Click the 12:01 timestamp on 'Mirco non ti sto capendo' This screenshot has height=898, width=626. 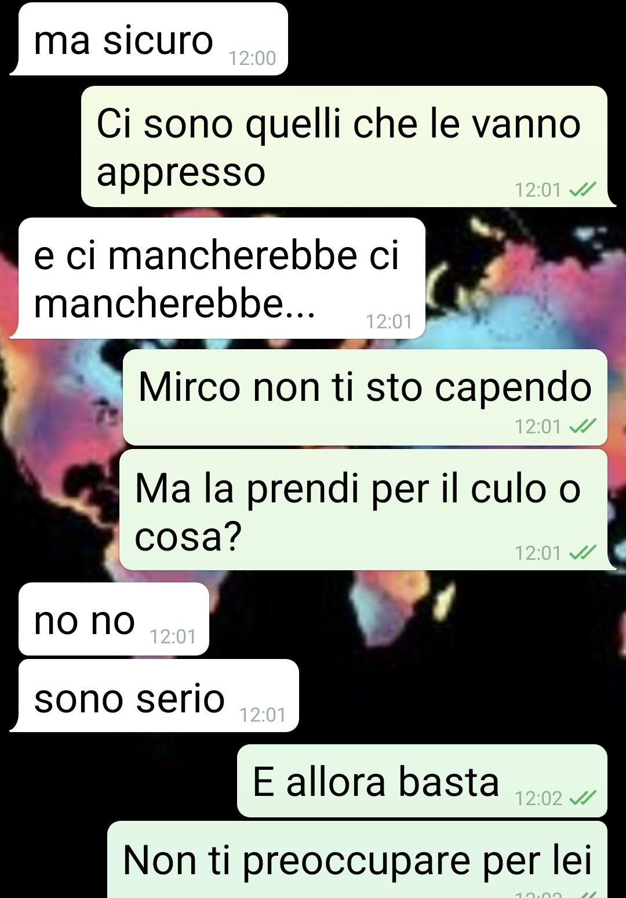pyautogui.click(x=538, y=427)
